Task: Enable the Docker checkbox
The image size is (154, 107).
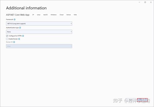Action: (7, 39)
